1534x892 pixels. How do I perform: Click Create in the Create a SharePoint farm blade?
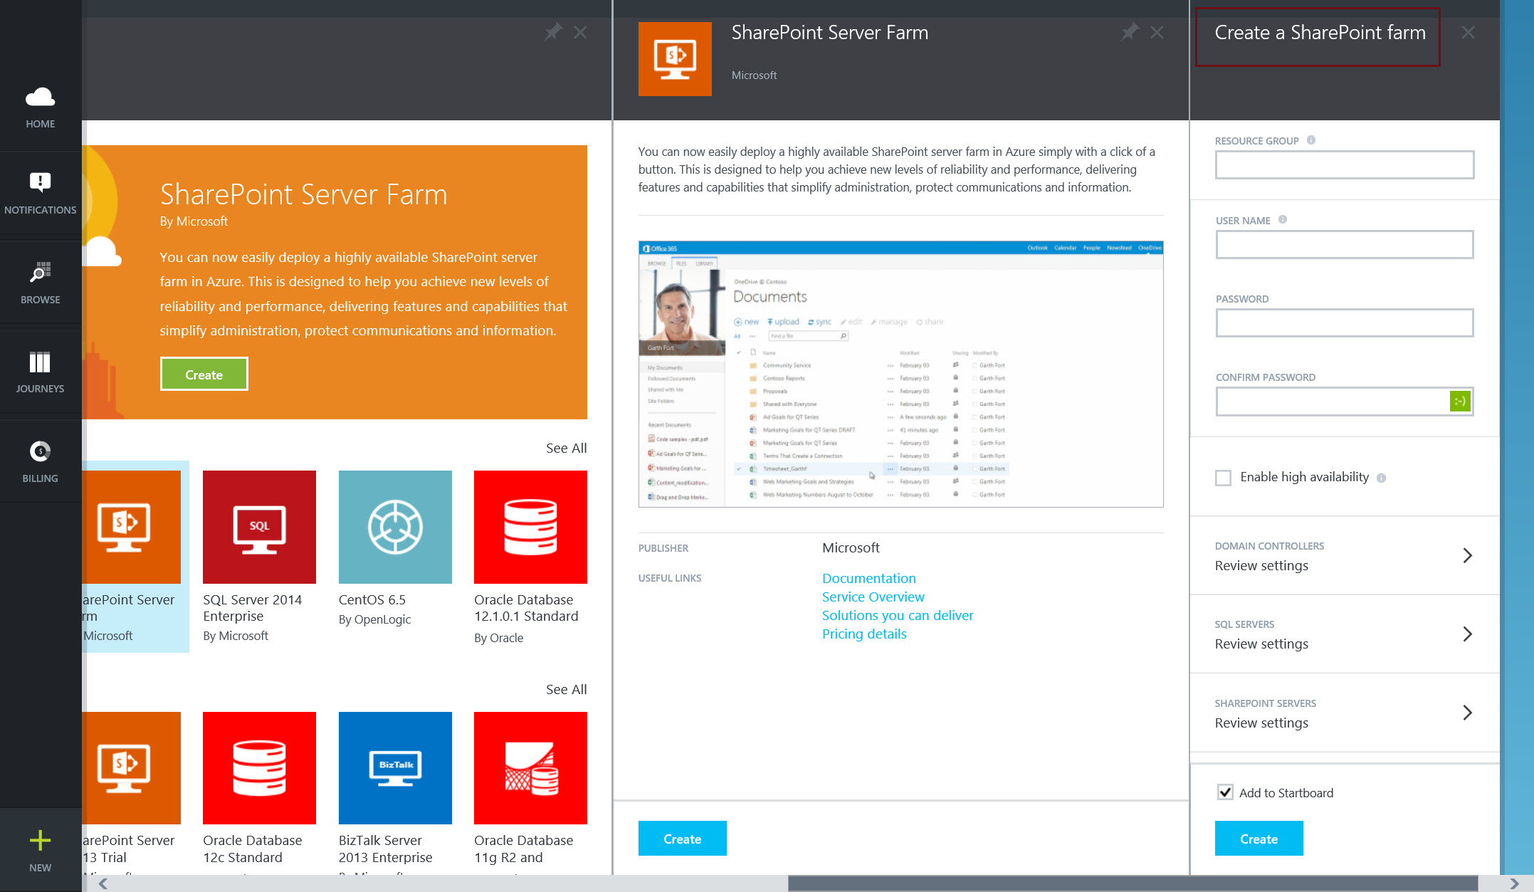[x=1259, y=839]
